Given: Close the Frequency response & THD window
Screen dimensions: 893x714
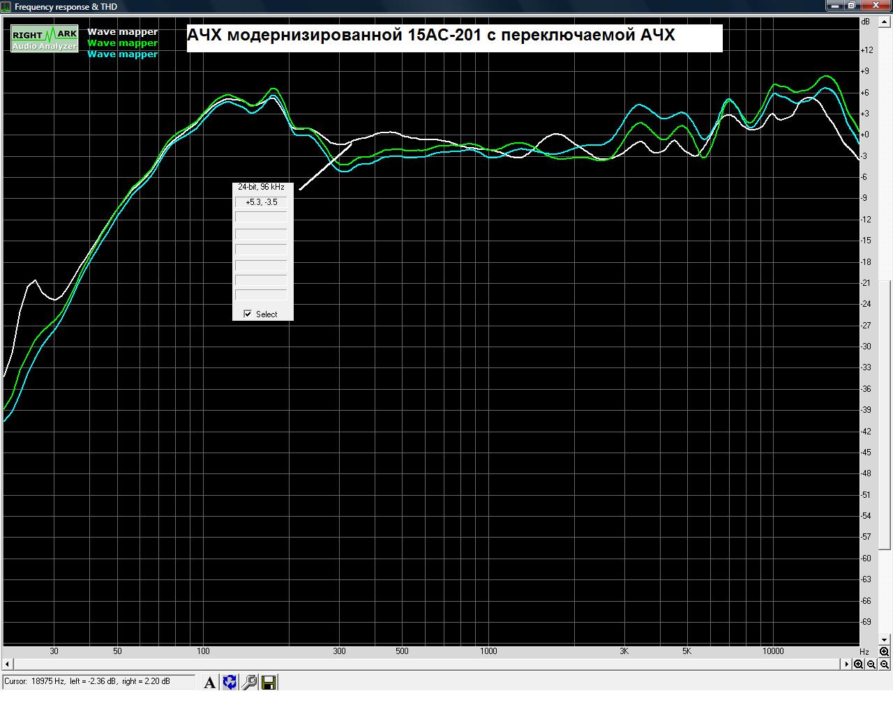Looking at the screenshot, I should 875,6.
